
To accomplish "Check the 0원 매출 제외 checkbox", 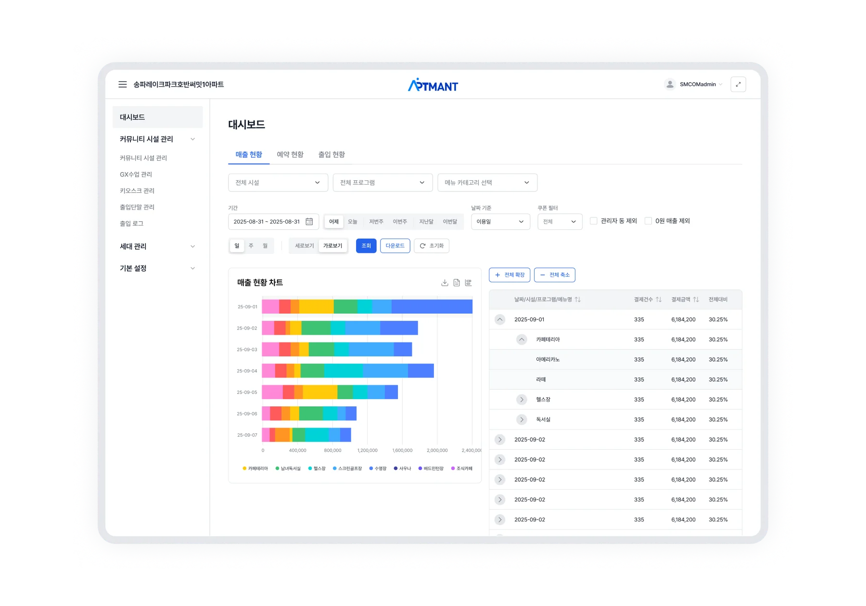I will [x=648, y=221].
